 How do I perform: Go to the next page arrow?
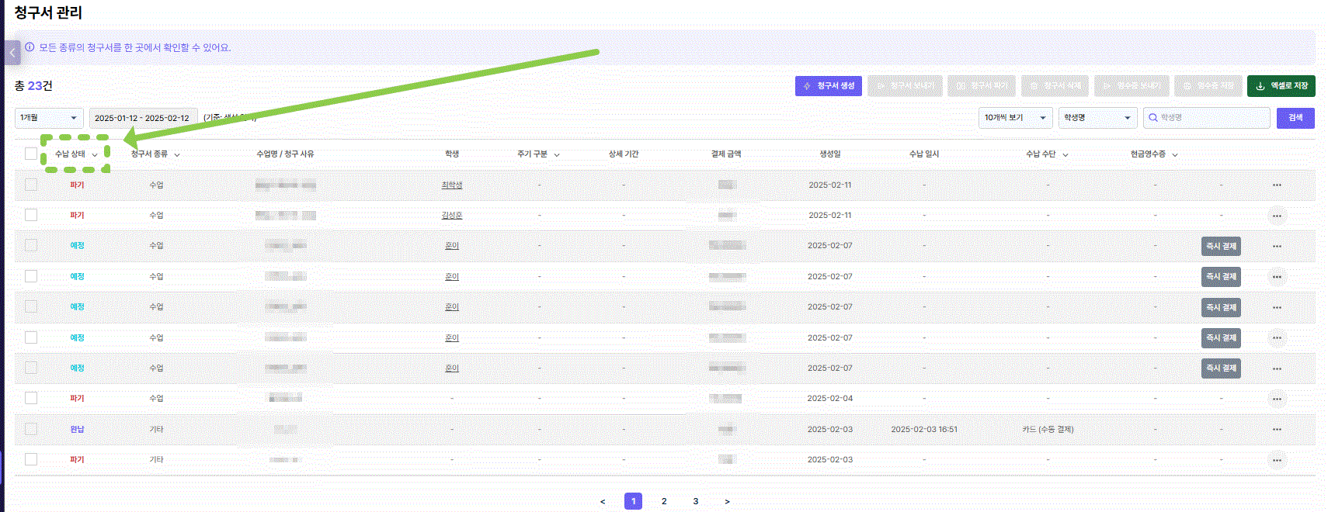coord(727,502)
